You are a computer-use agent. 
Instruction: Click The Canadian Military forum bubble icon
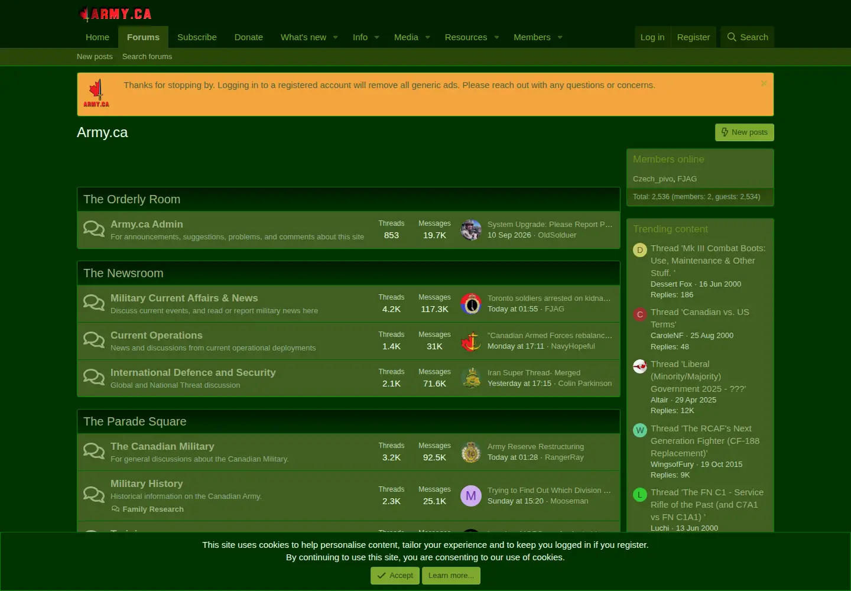(94, 450)
